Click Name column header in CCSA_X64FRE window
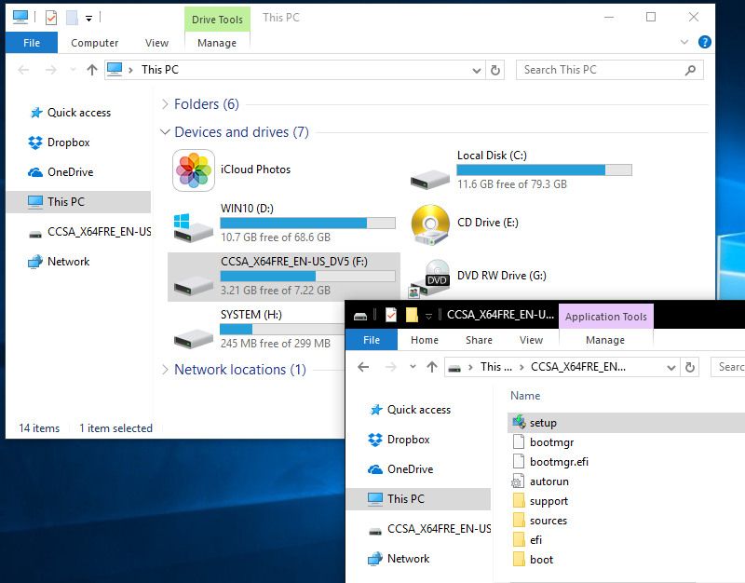The height and width of the screenshot is (583, 745). point(525,395)
